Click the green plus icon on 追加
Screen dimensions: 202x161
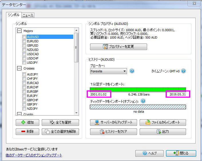point(23,122)
